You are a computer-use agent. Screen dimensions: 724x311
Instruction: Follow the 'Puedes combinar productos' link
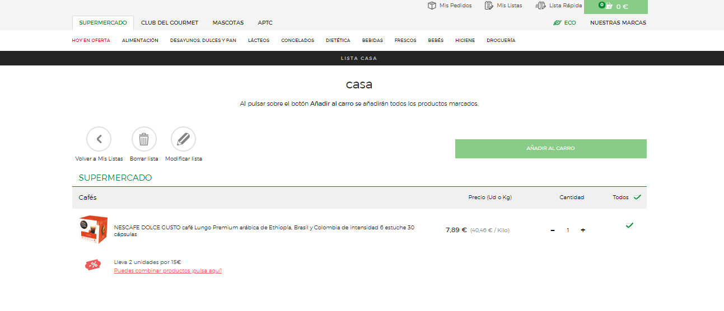(167, 271)
